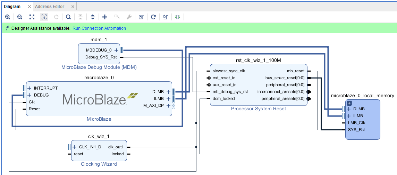Select peripheral_aresetn[0:0] pin
The height and width of the screenshot is (175, 397).
[283, 99]
